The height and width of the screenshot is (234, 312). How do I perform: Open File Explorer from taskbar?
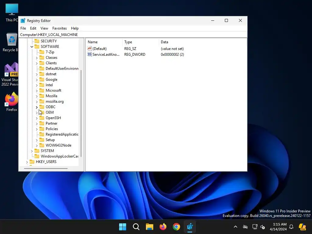point(149,227)
